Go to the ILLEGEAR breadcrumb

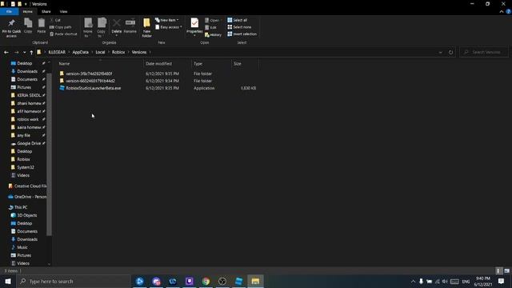[x=57, y=52]
